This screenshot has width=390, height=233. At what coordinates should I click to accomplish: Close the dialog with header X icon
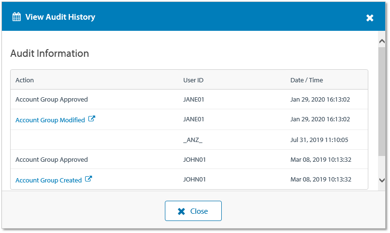[370, 18]
